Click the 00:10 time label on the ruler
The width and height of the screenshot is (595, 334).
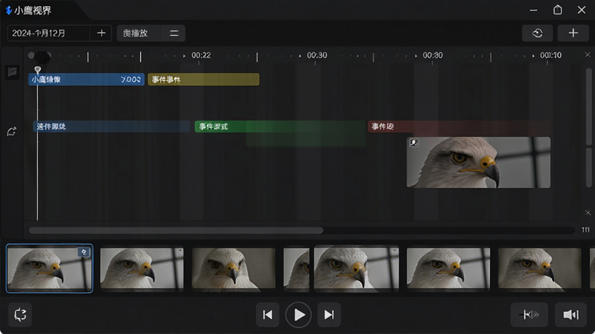(x=551, y=55)
